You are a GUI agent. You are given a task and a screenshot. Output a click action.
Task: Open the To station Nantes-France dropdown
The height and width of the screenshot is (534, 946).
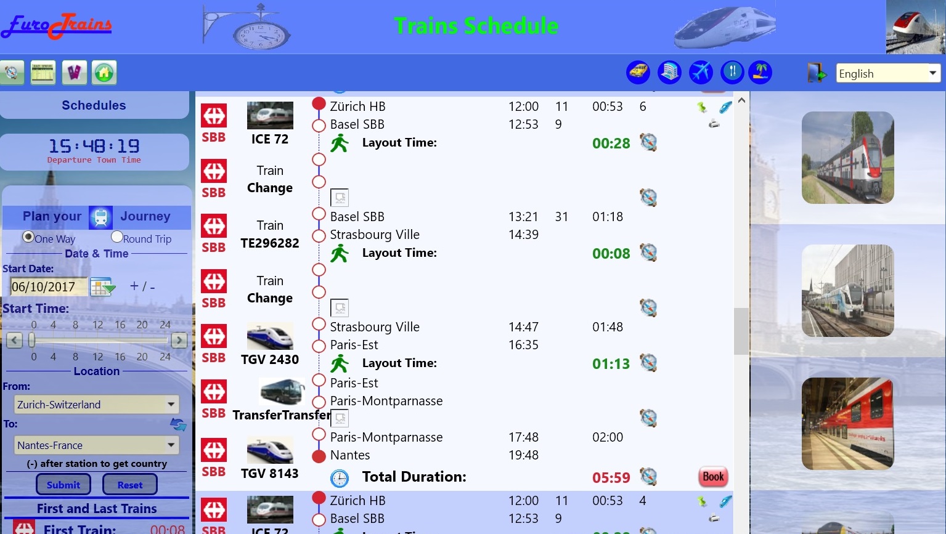click(x=97, y=445)
